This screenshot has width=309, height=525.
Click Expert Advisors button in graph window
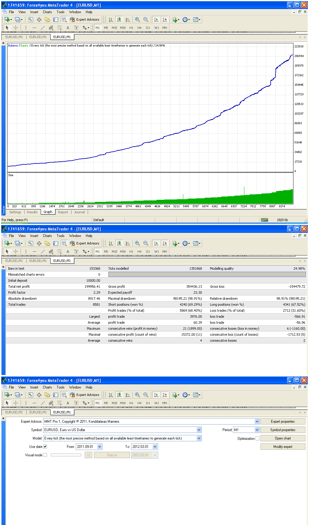(85, 19)
